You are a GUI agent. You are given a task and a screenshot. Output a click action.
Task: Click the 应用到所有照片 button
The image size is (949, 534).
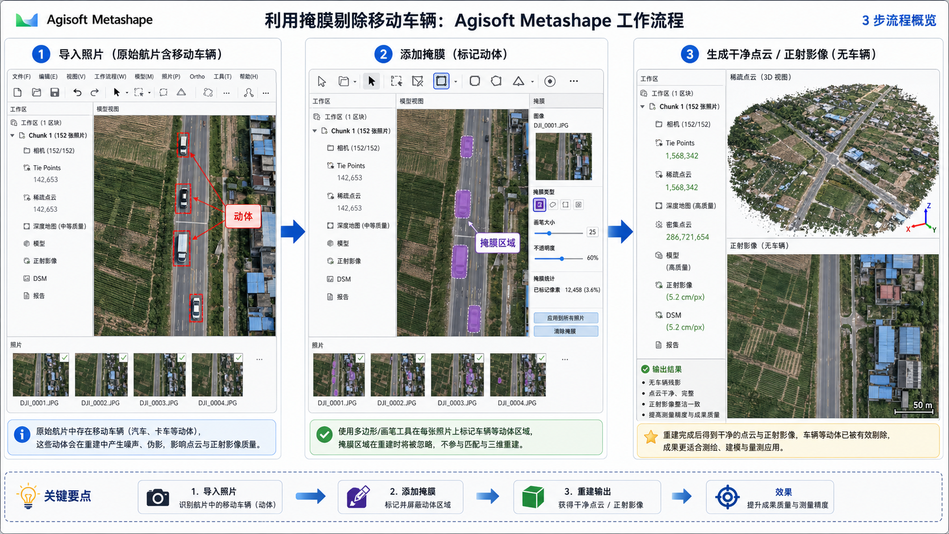point(566,318)
